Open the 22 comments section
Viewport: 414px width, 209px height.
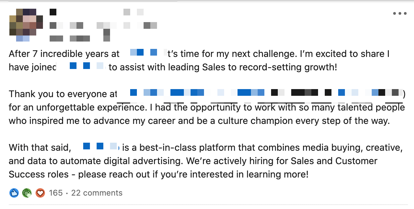(x=96, y=193)
